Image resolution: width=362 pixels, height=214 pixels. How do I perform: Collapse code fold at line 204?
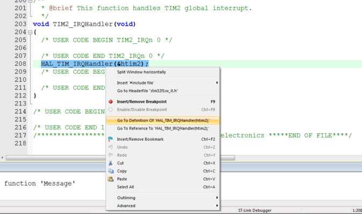tap(30, 32)
